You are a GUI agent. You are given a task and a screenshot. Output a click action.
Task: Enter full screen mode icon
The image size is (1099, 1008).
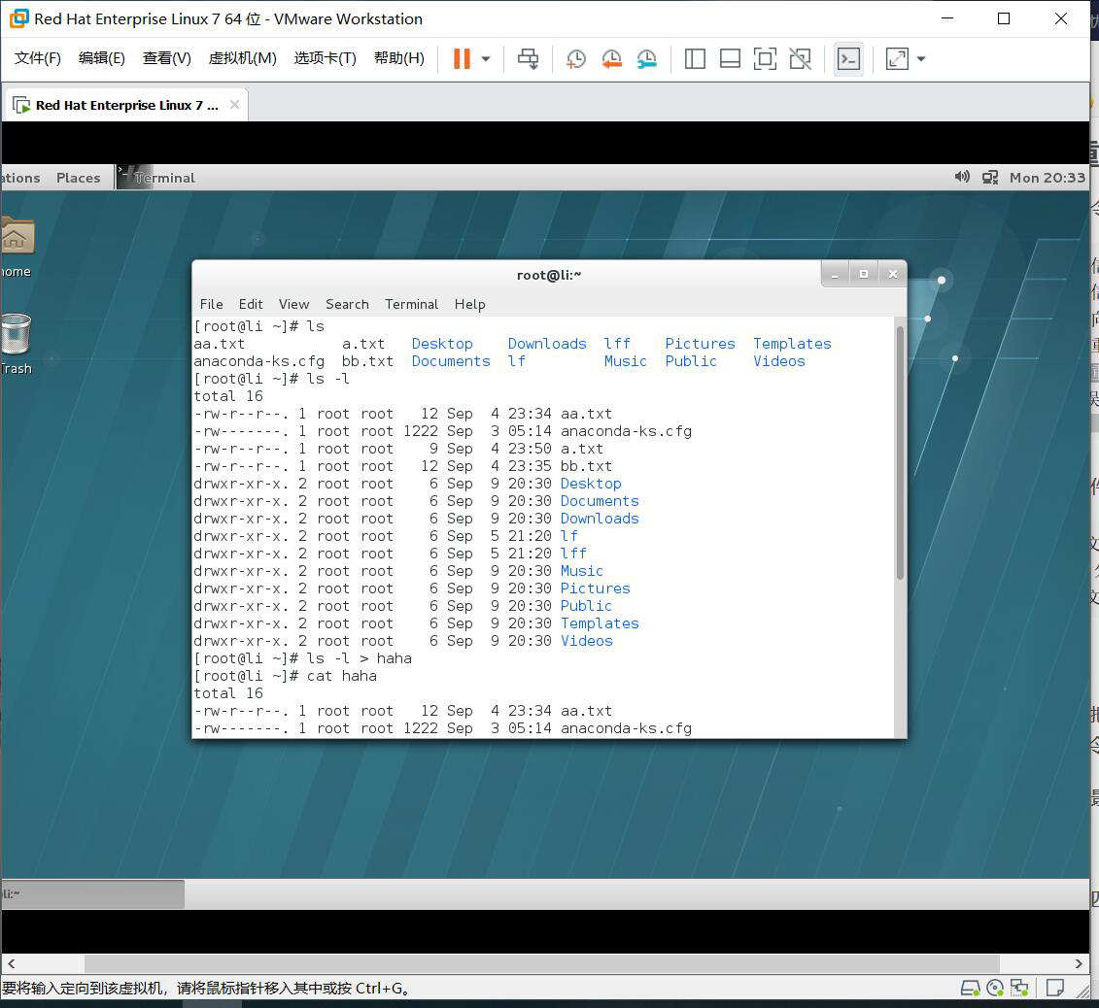pos(765,59)
